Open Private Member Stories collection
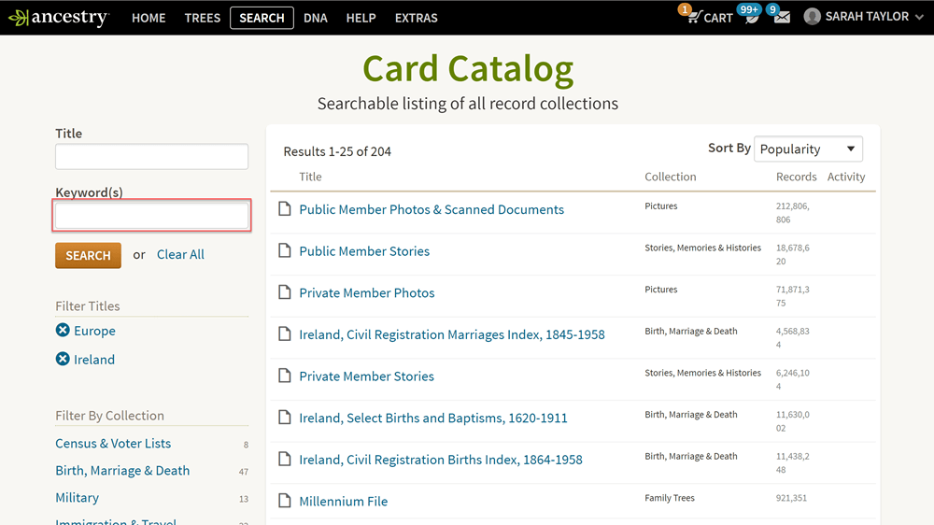Viewport: 934px width, 525px height. point(366,376)
